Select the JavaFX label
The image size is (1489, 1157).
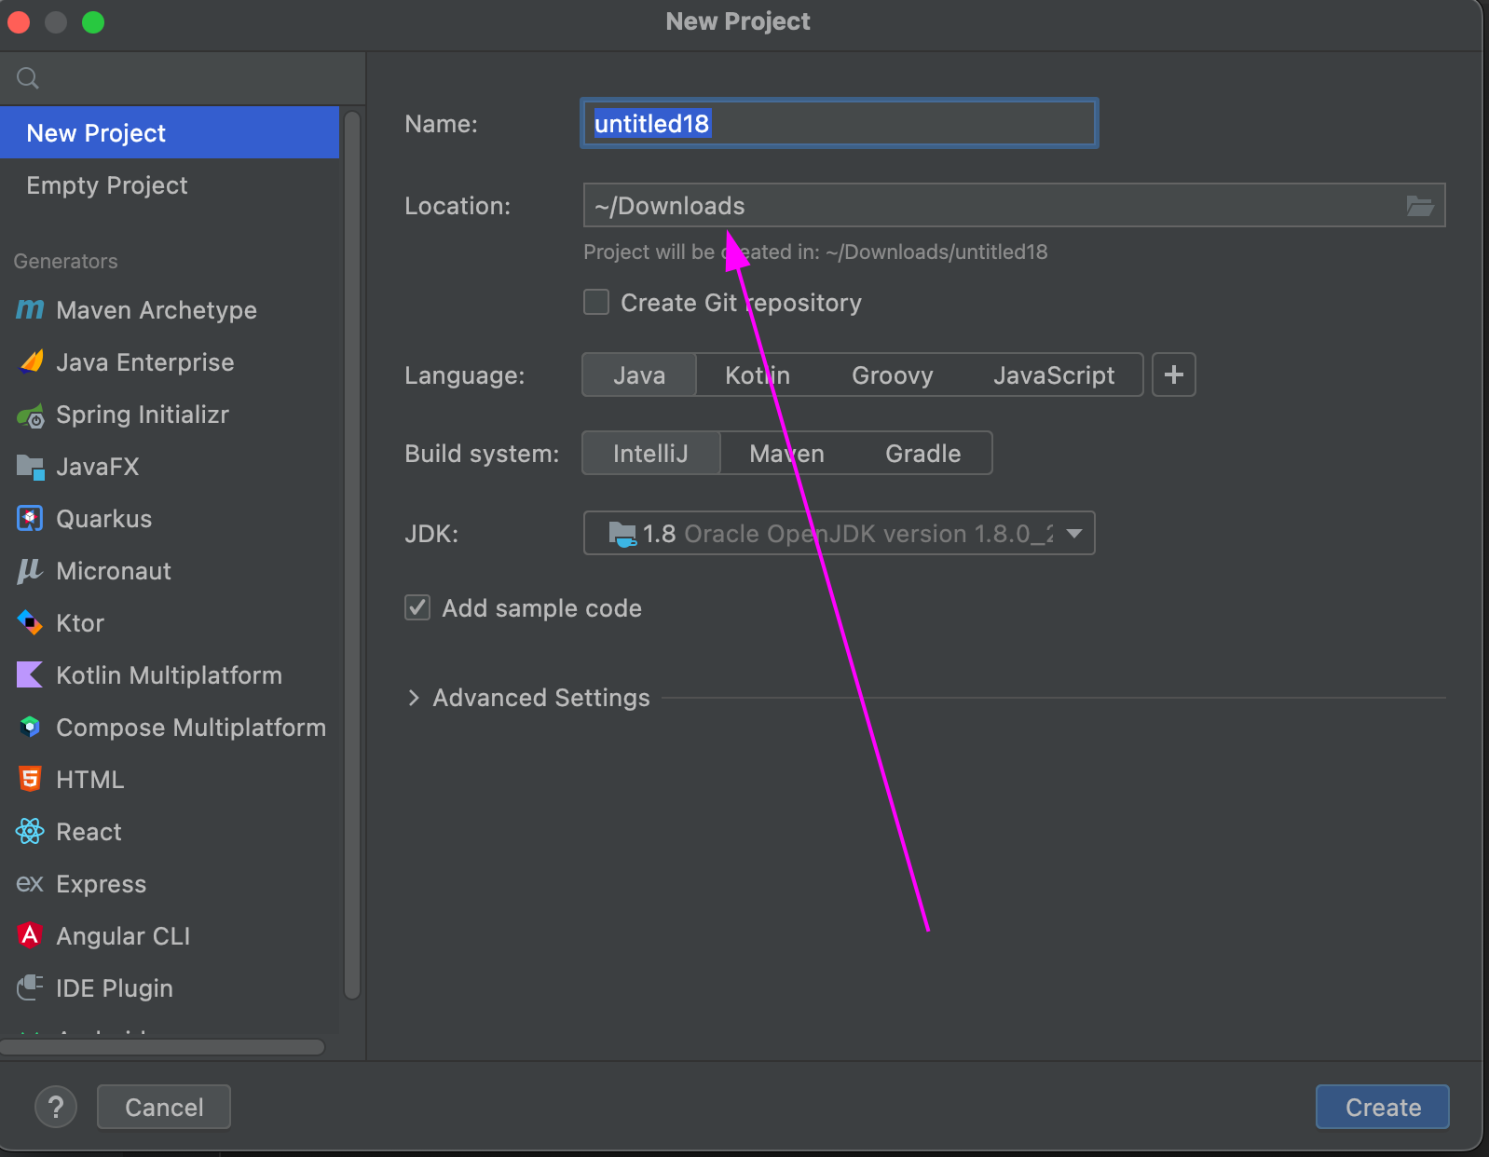97,466
